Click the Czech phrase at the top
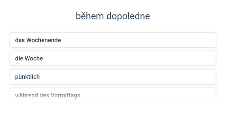Screen dimensions: 226x113 (113, 16)
